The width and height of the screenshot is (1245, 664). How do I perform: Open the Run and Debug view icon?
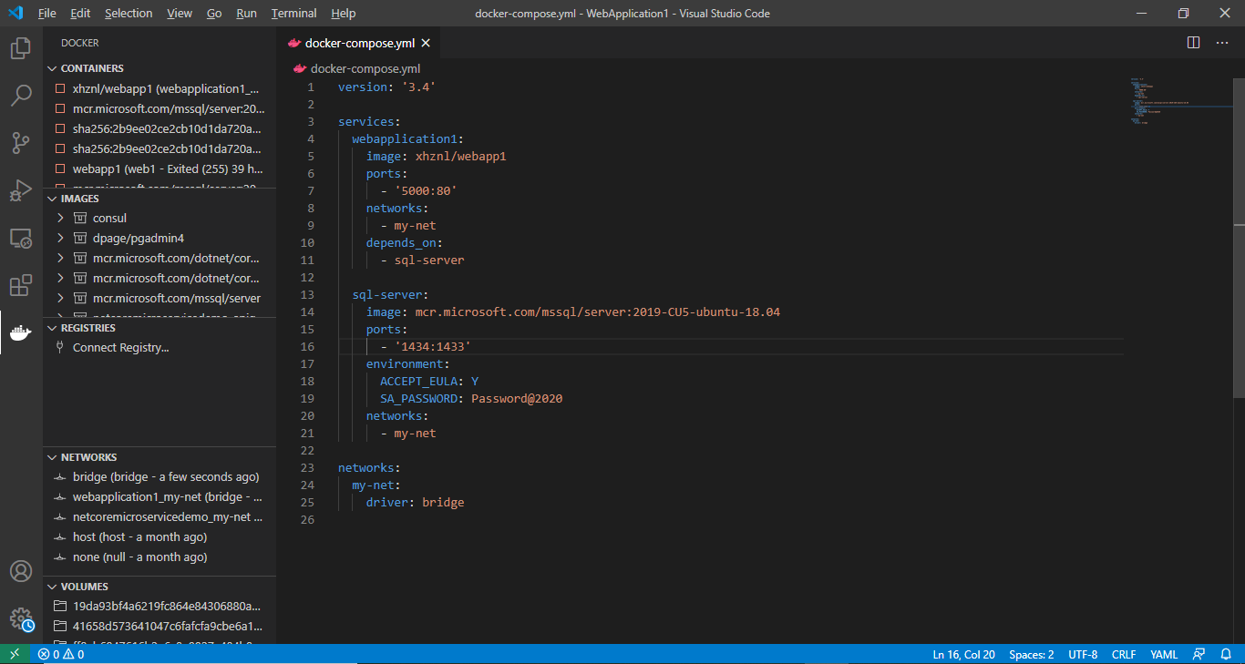(x=21, y=190)
